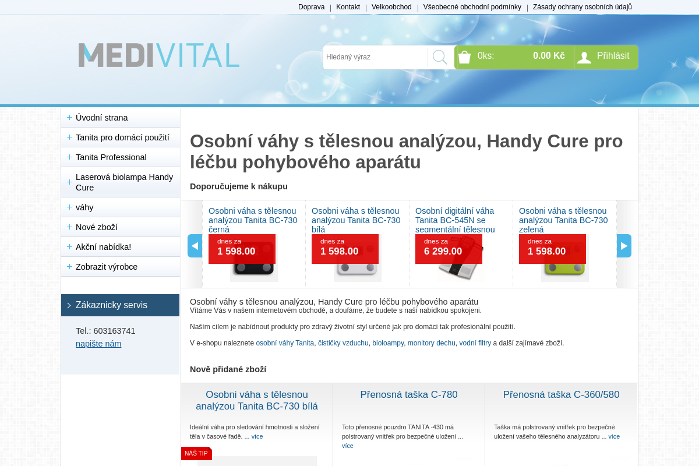
Task: Open čističky vzduchu link
Action: pyautogui.click(x=343, y=343)
